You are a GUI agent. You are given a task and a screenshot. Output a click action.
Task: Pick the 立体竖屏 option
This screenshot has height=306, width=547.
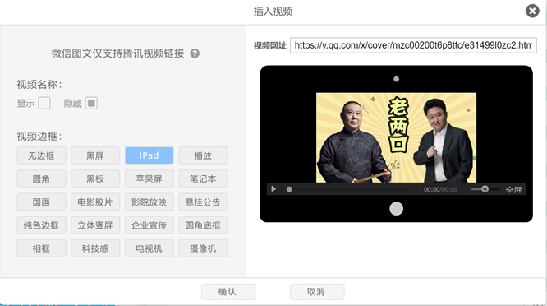(95, 225)
